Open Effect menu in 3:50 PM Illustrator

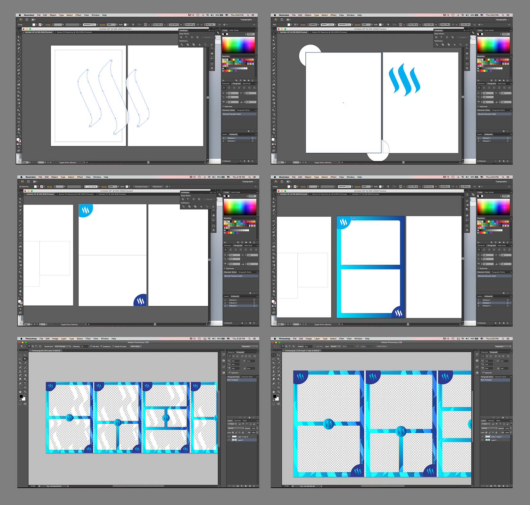click(78, 15)
